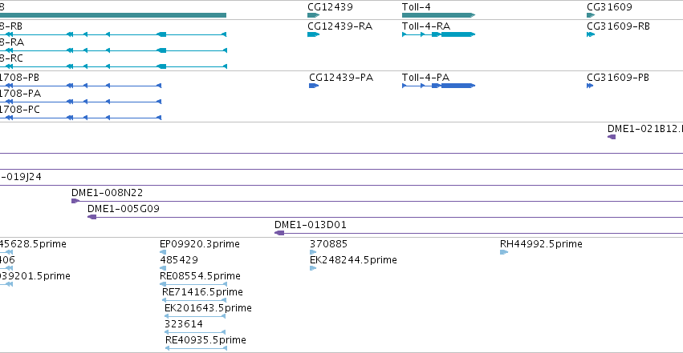
Task: Select the RE71416.5prime EST feature
Action: (x=194, y=300)
